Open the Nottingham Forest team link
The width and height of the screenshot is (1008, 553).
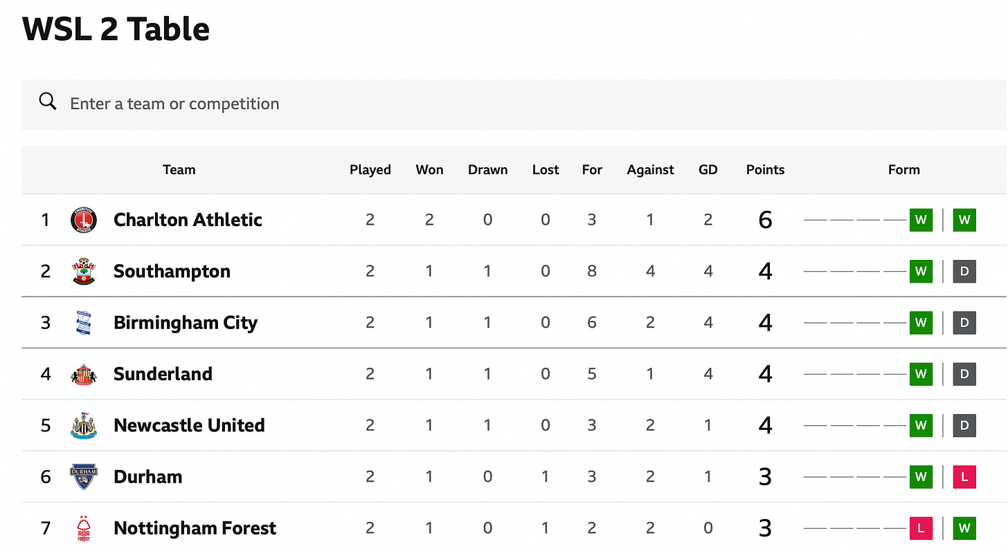click(x=195, y=528)
